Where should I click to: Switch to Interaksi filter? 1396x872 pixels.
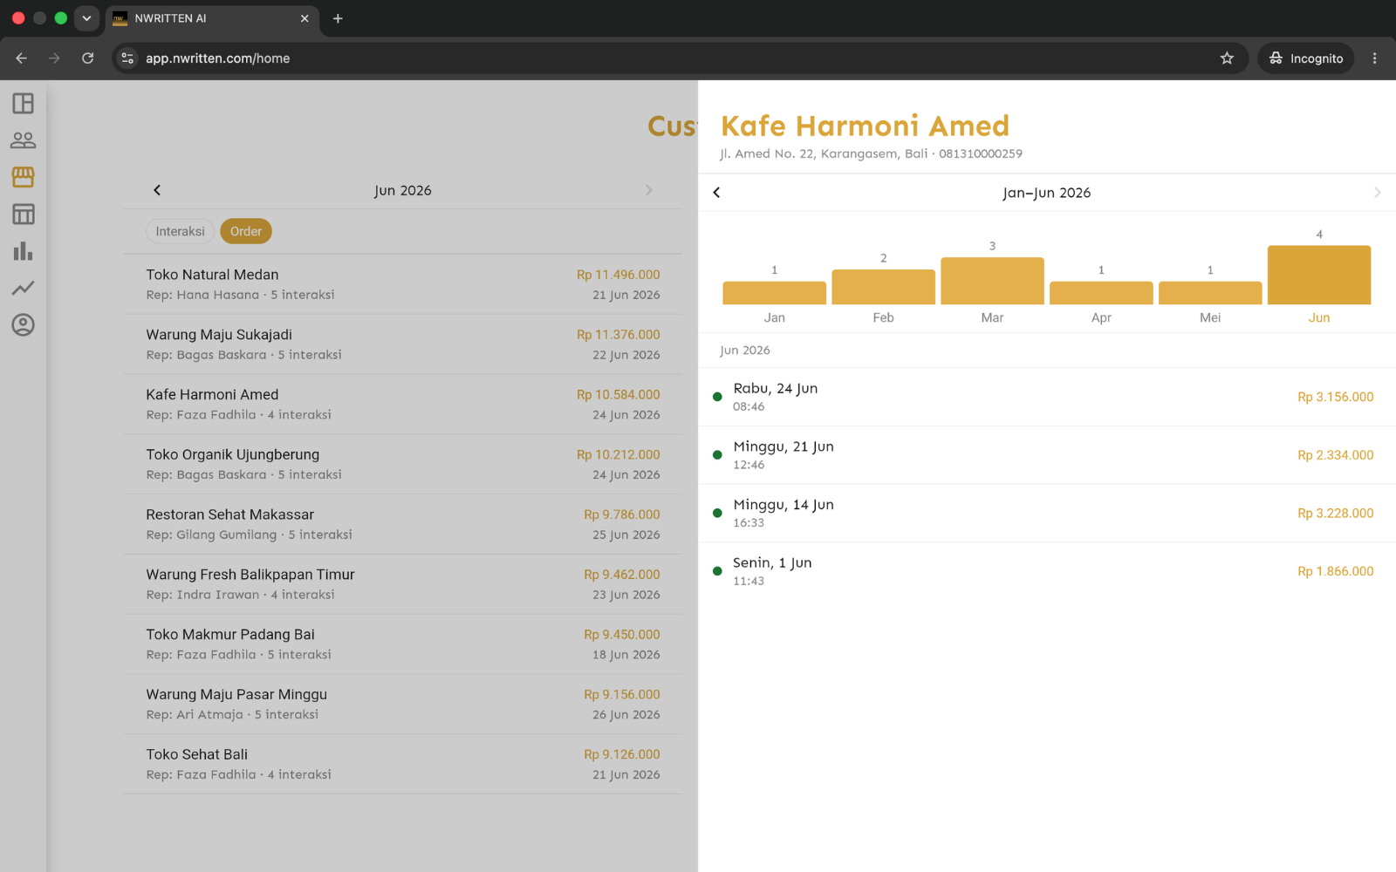pyautogui.click(x=180, y=231)
